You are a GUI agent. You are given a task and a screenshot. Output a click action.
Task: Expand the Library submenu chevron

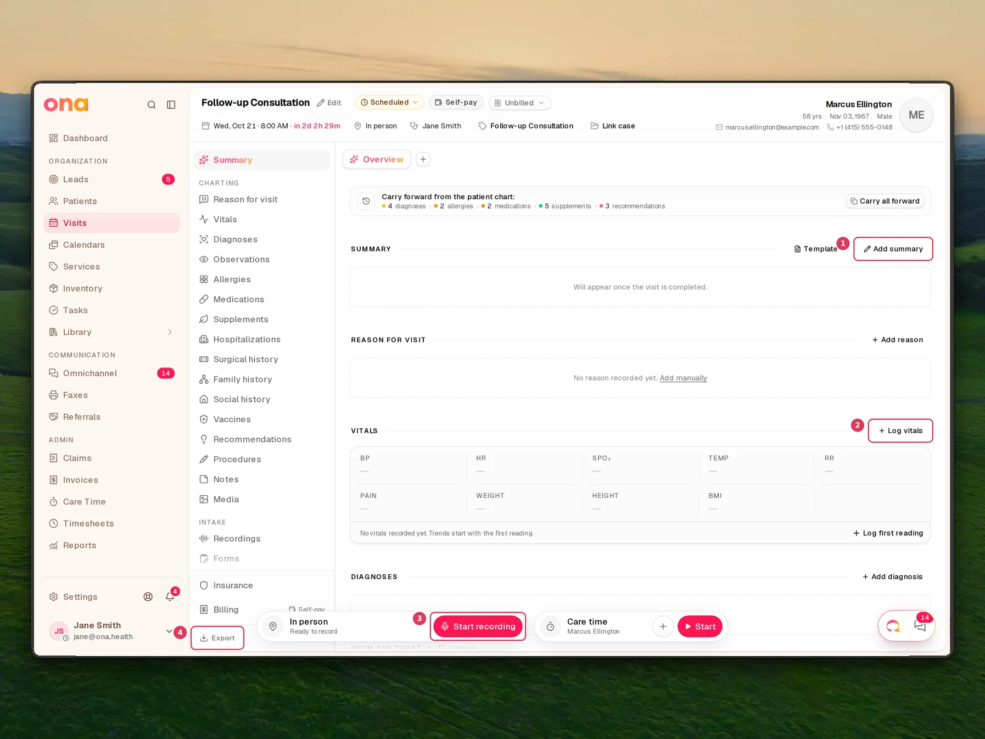click(x=170, y=332)
